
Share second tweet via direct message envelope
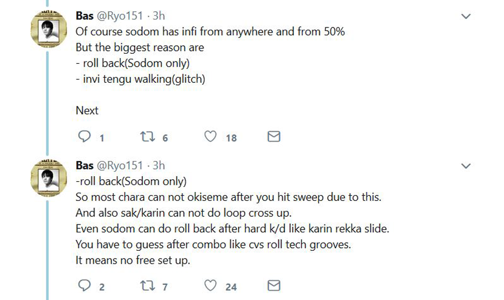click(273, 286)
